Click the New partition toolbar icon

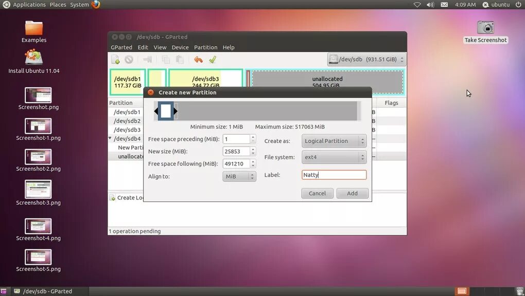[115, 60]
